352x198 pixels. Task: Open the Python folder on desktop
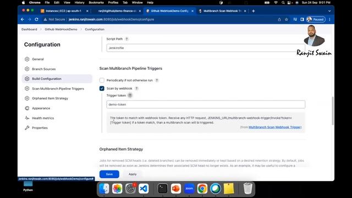point(28,186)
